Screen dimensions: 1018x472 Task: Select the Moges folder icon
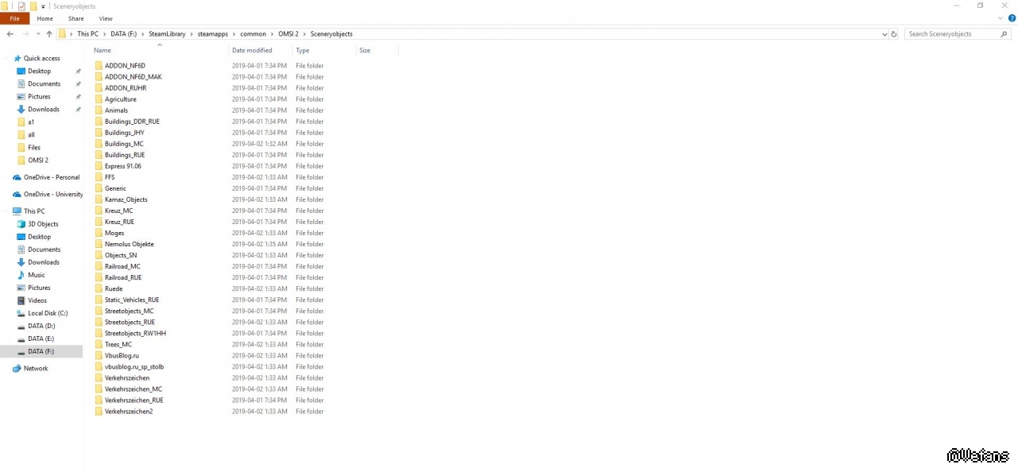[x=99, y=233]
